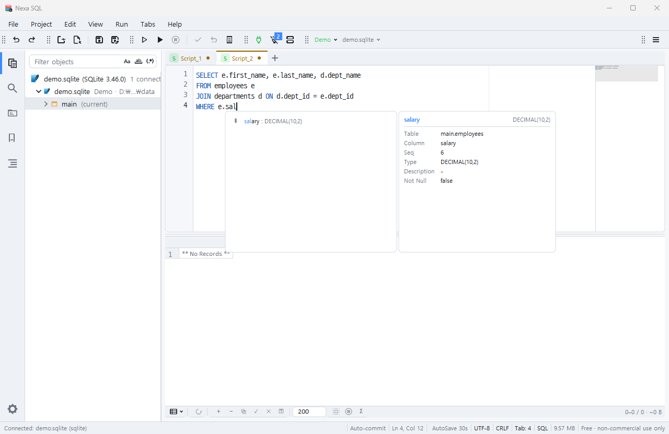This screenshot has height=434, width=669.
Task: Click the refresh results icon
Action: [199, 412]
